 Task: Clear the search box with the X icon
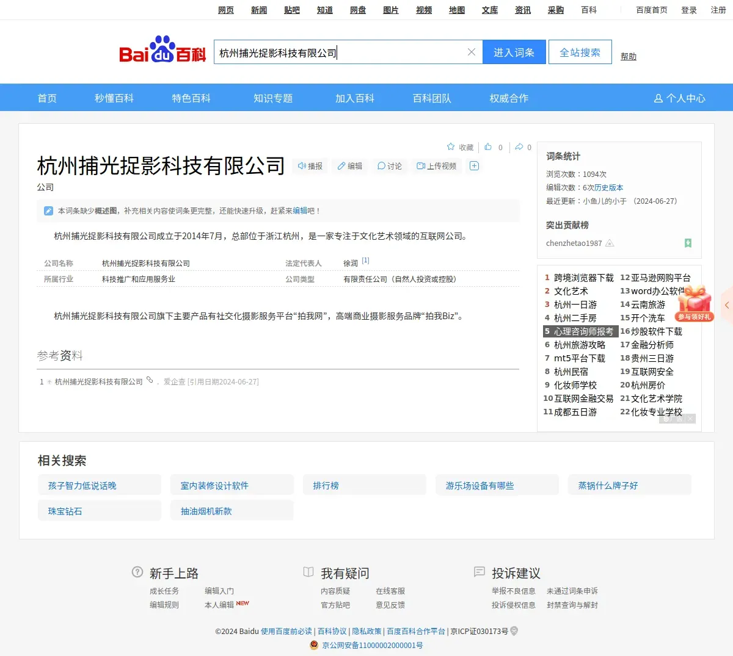point(472,52)
